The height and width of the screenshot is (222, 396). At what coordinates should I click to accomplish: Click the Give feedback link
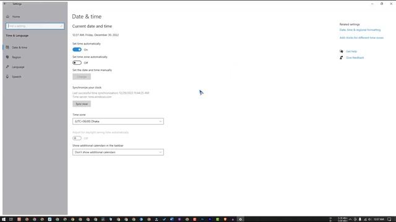(355, 57)
